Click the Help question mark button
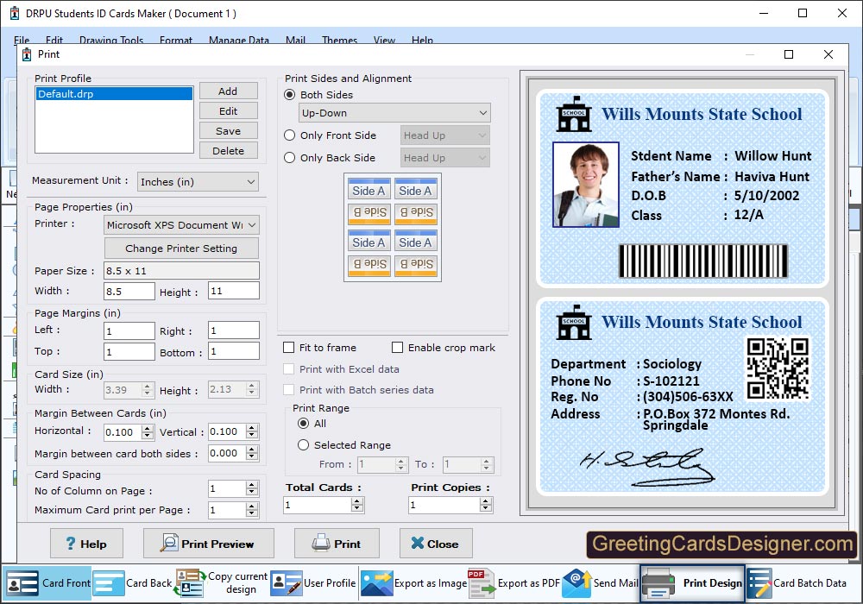863x604 pixels. click(x=86, y=544)
